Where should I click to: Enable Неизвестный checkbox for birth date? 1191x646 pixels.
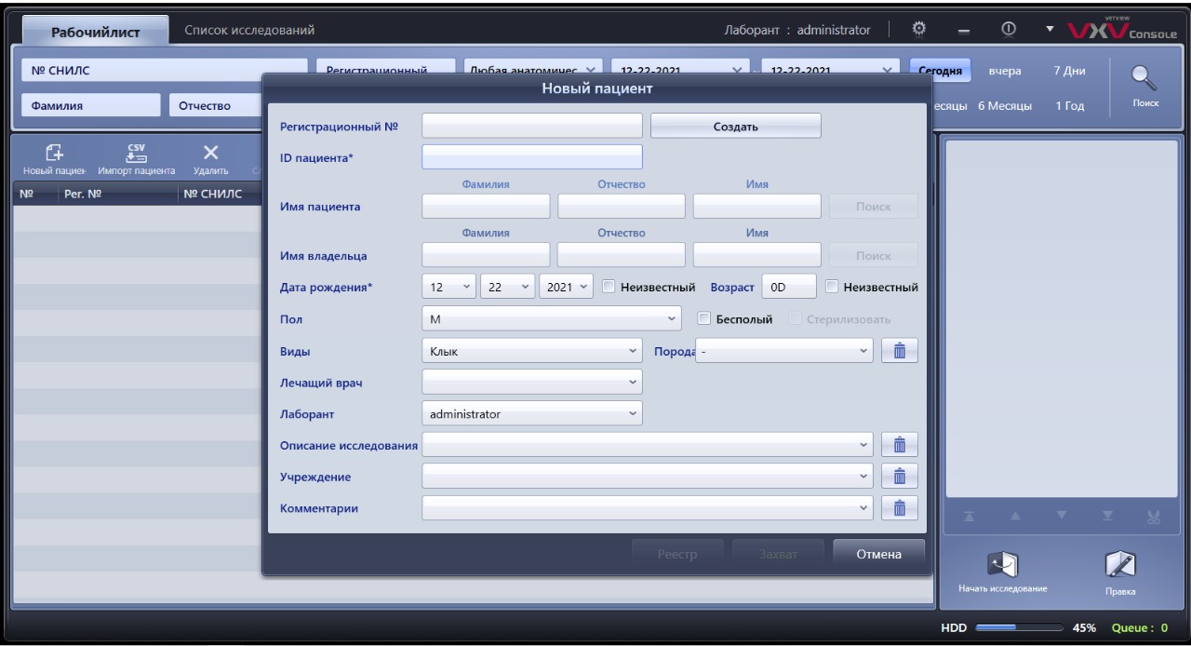[x=609, y=287]
